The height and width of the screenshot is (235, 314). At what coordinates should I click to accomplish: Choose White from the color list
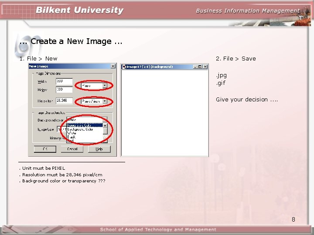(72, 133)
